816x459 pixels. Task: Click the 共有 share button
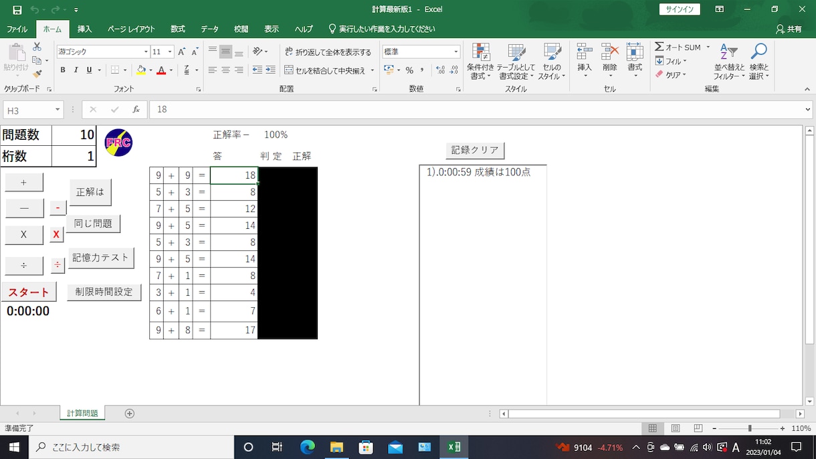pos(789,29)
